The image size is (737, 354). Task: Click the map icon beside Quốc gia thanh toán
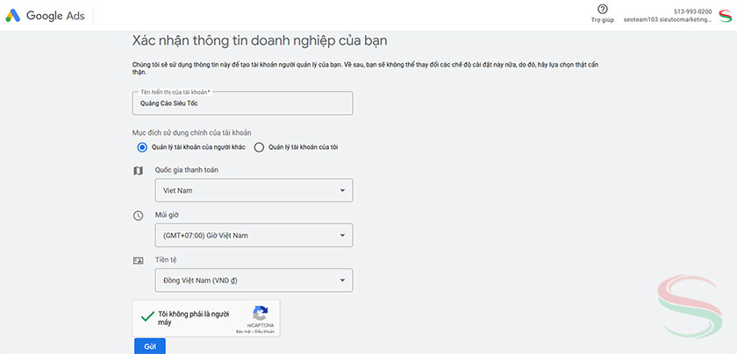coord(138,170)
